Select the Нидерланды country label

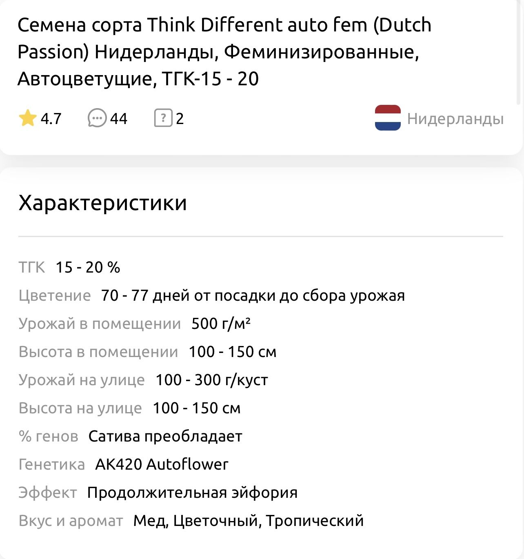455,119
